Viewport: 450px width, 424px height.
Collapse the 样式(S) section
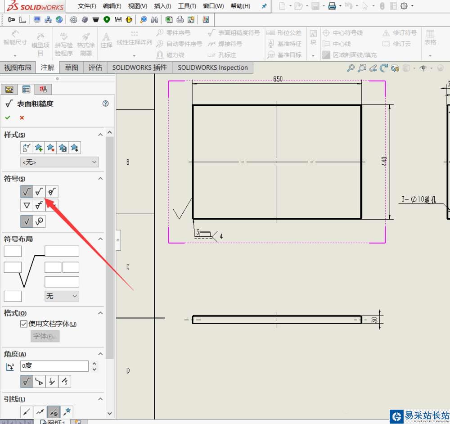point(100,135)
